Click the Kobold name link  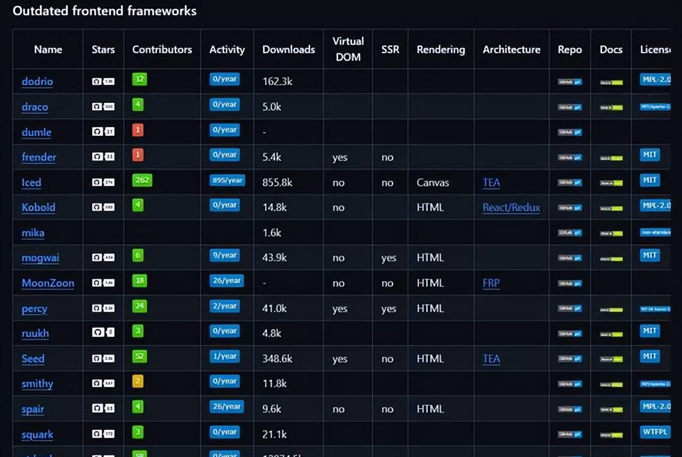tap(38, 207)
